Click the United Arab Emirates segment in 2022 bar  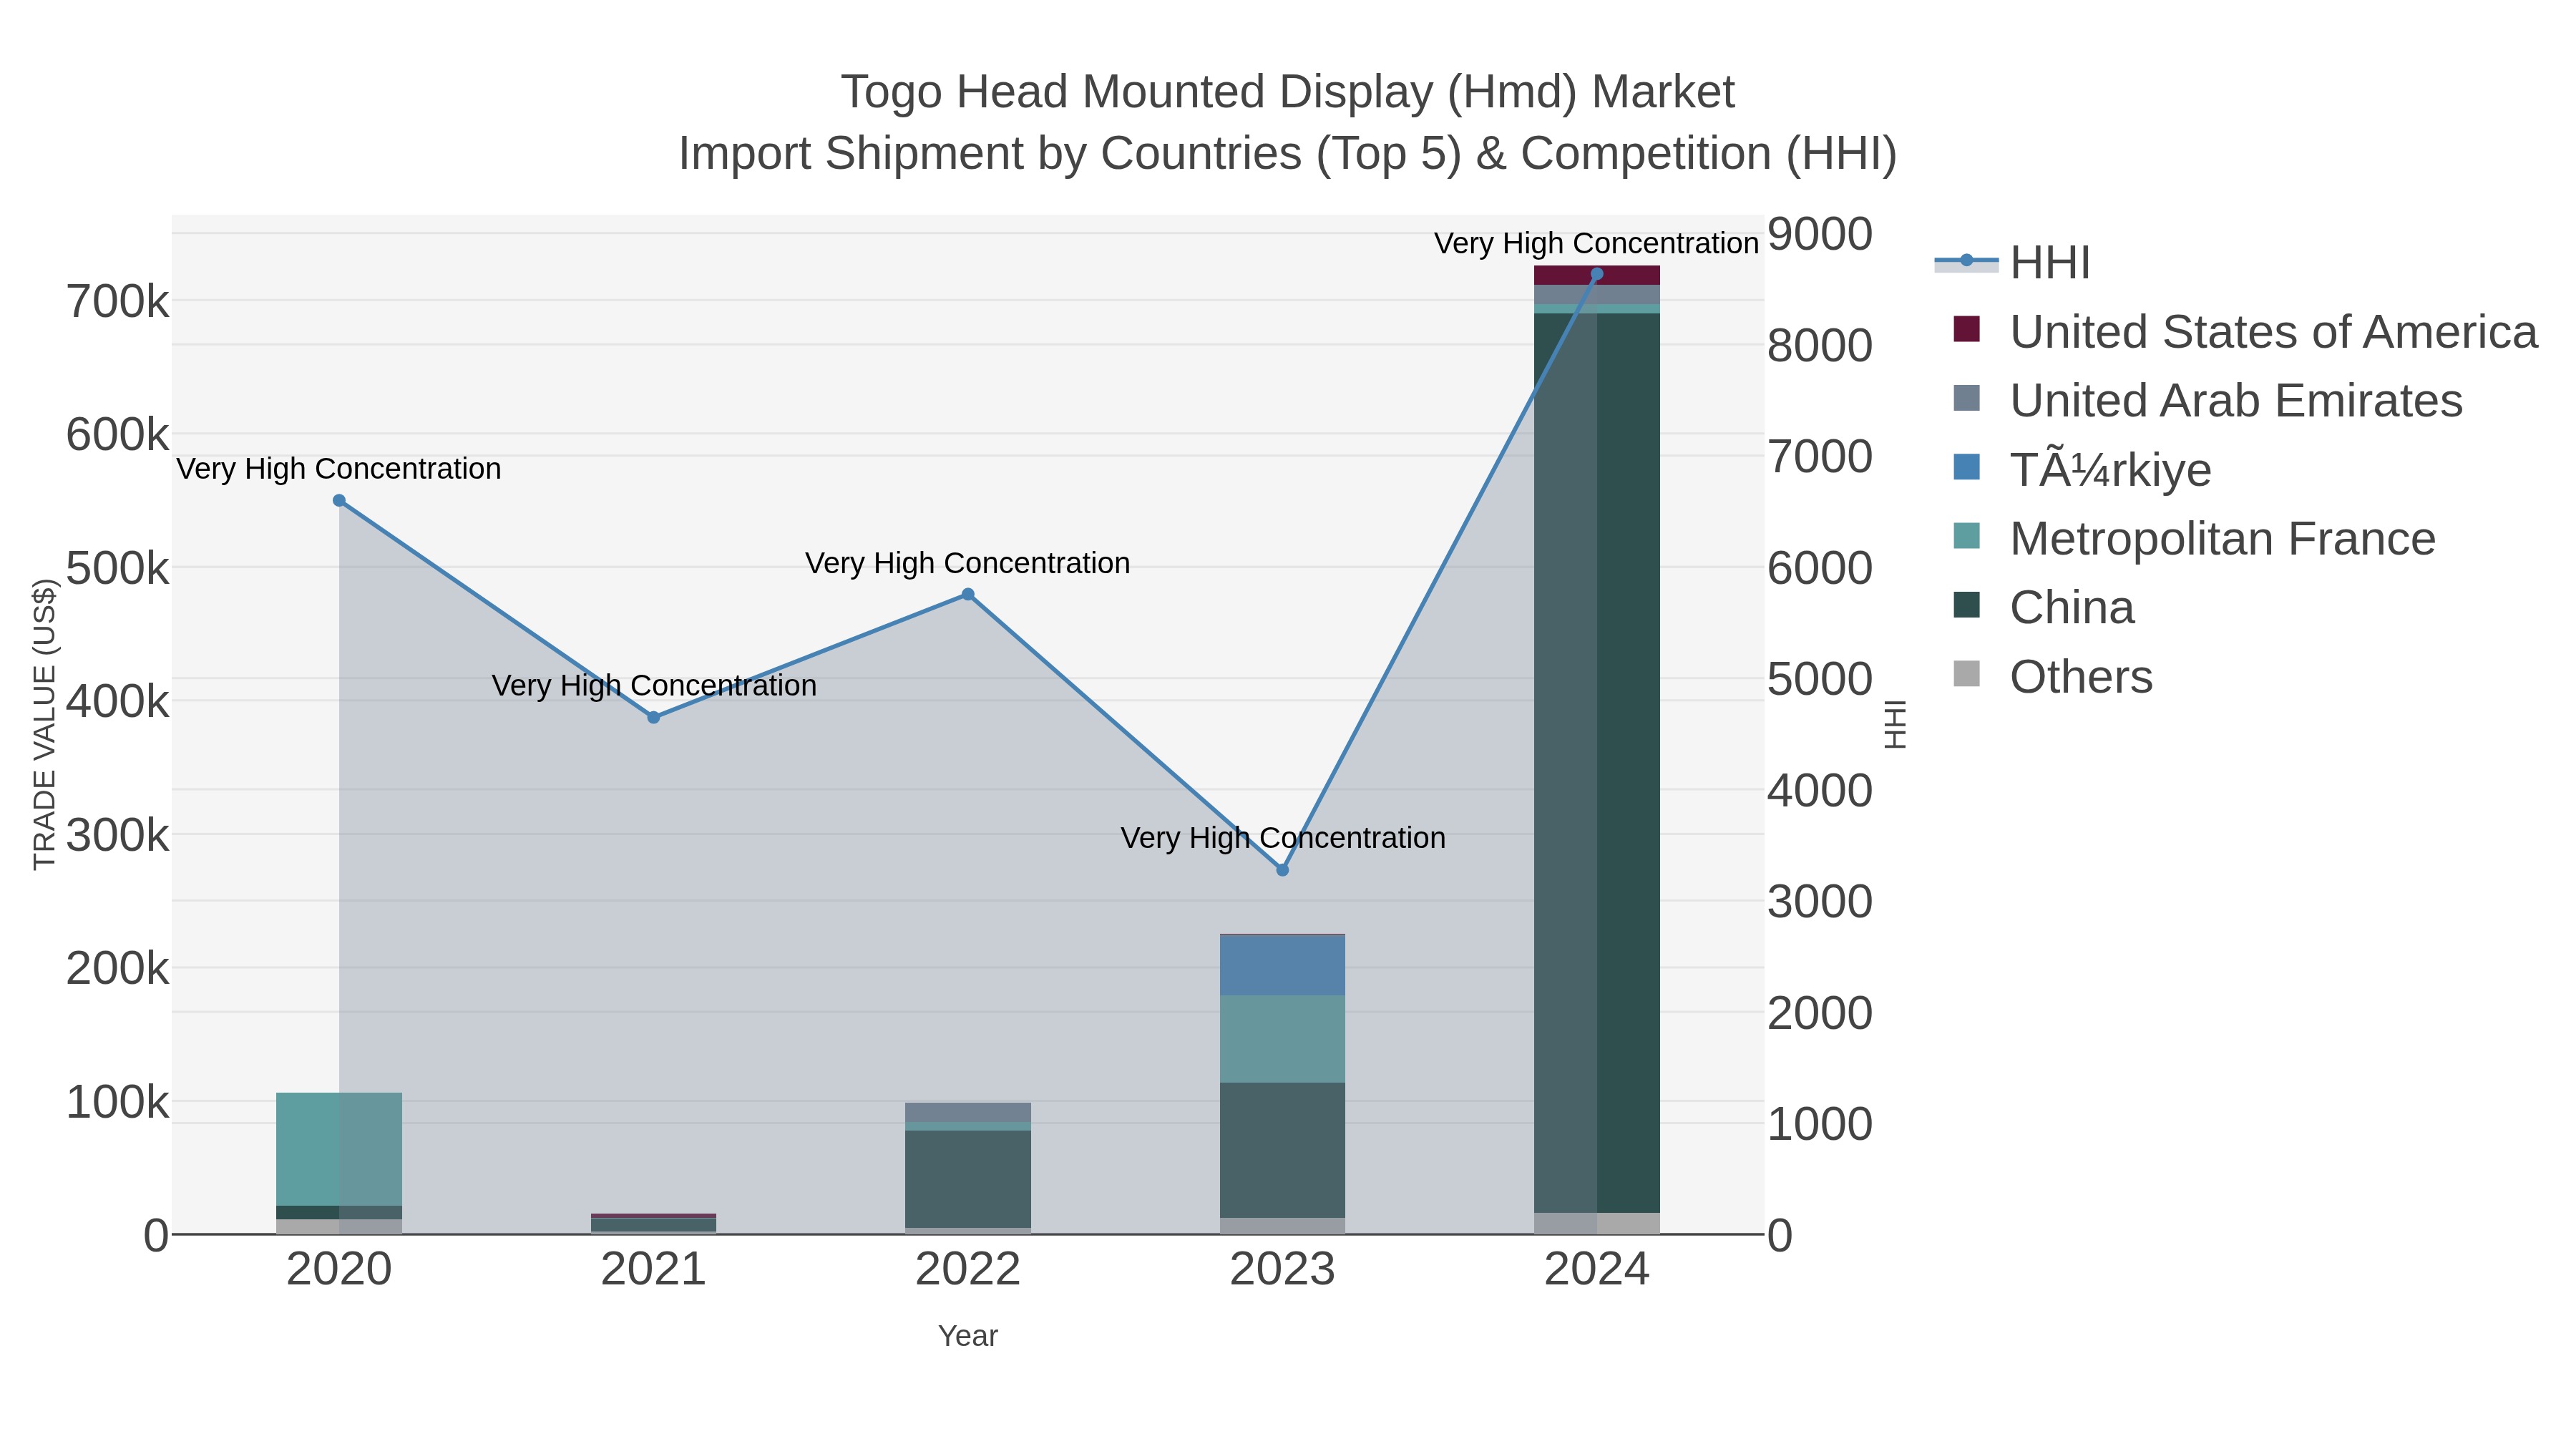click(x=968, y=1113)
